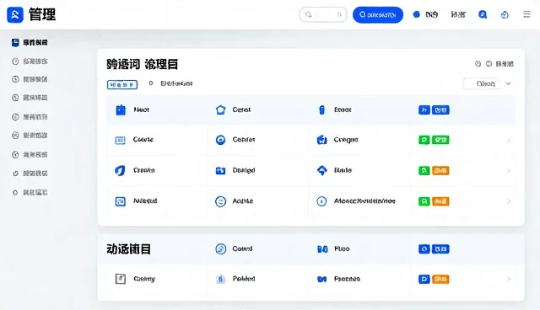The width and height of the screenshot is (540, 310).
Task: Click the coin icon beside Meoctdvtndetdnoe
Action: [x=321, y=201]
